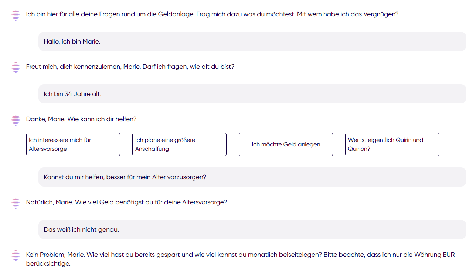The height and width of the screenshot is (276, 476).
Task: Click bot avatar beside 'Freut mich, dich kennenzulernen'
Action: point(16,67)
